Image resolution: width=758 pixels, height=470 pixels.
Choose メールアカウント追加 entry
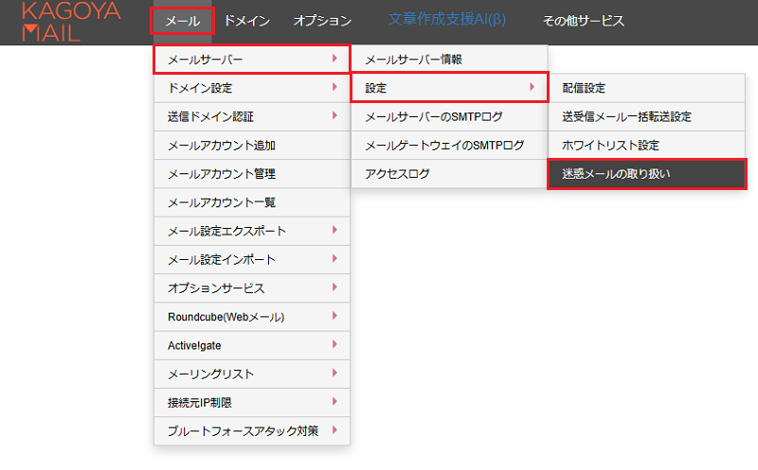point(252,146)
